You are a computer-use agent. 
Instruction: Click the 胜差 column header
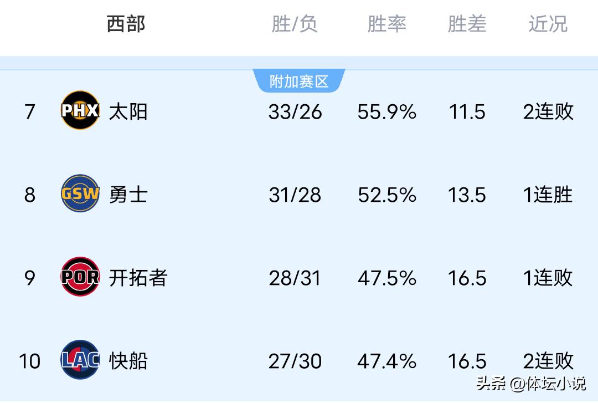[467, 24]
